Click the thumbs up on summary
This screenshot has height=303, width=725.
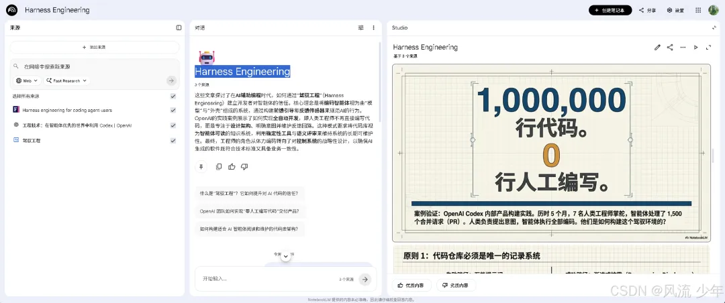click(x=232, y=167)
